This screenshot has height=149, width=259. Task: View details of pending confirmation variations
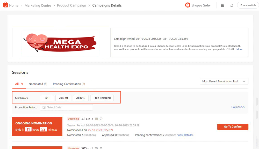pyautogui.click(x=185, y=135)
